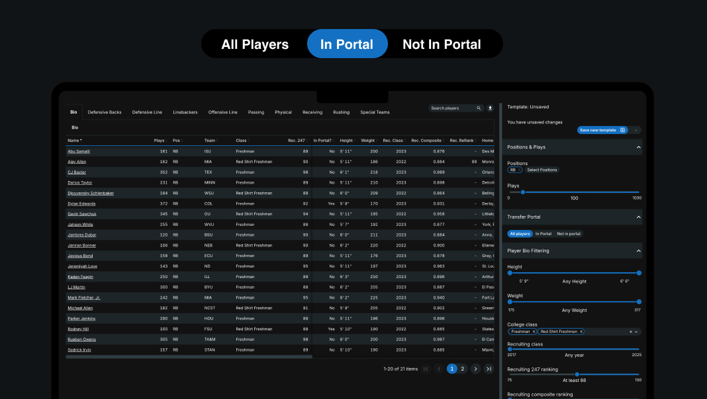This screenshot has height=399, width=707.
Task: Go to the next page arrow
Action: (476, 369)
